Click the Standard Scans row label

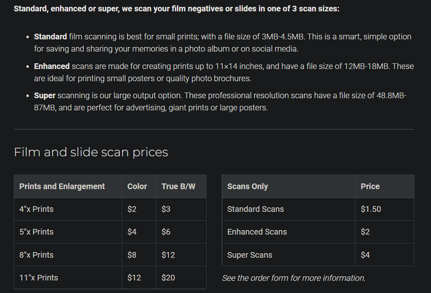[256, 209]
